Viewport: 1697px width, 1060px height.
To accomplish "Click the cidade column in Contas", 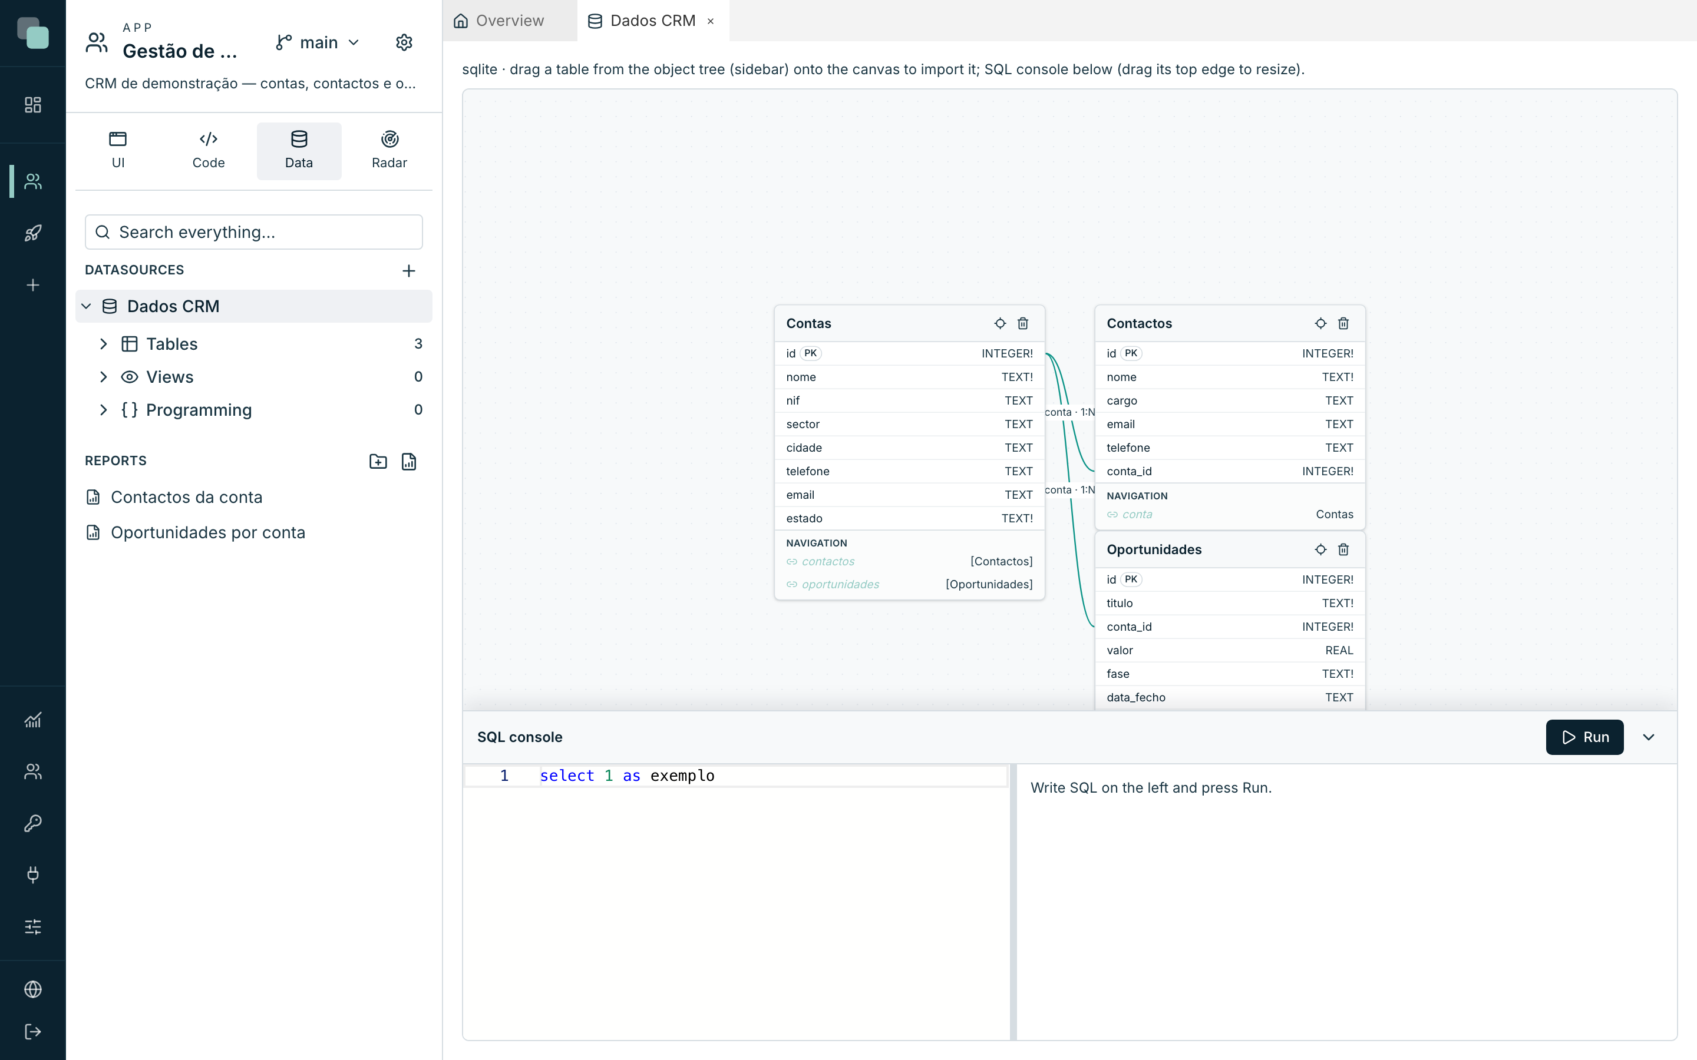I will click(x=909, y=448).
